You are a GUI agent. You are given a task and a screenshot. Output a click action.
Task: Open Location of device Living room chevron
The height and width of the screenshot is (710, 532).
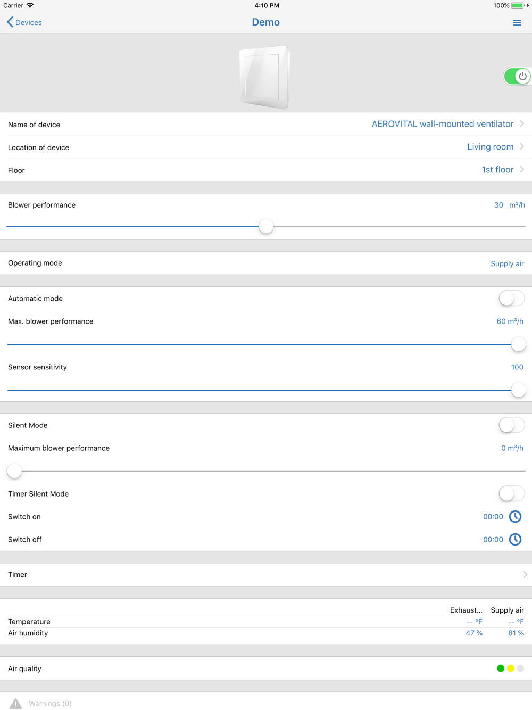click(522, 147)
